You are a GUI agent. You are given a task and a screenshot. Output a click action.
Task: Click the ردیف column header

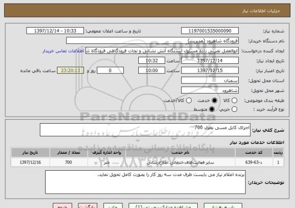coord(278,153)
